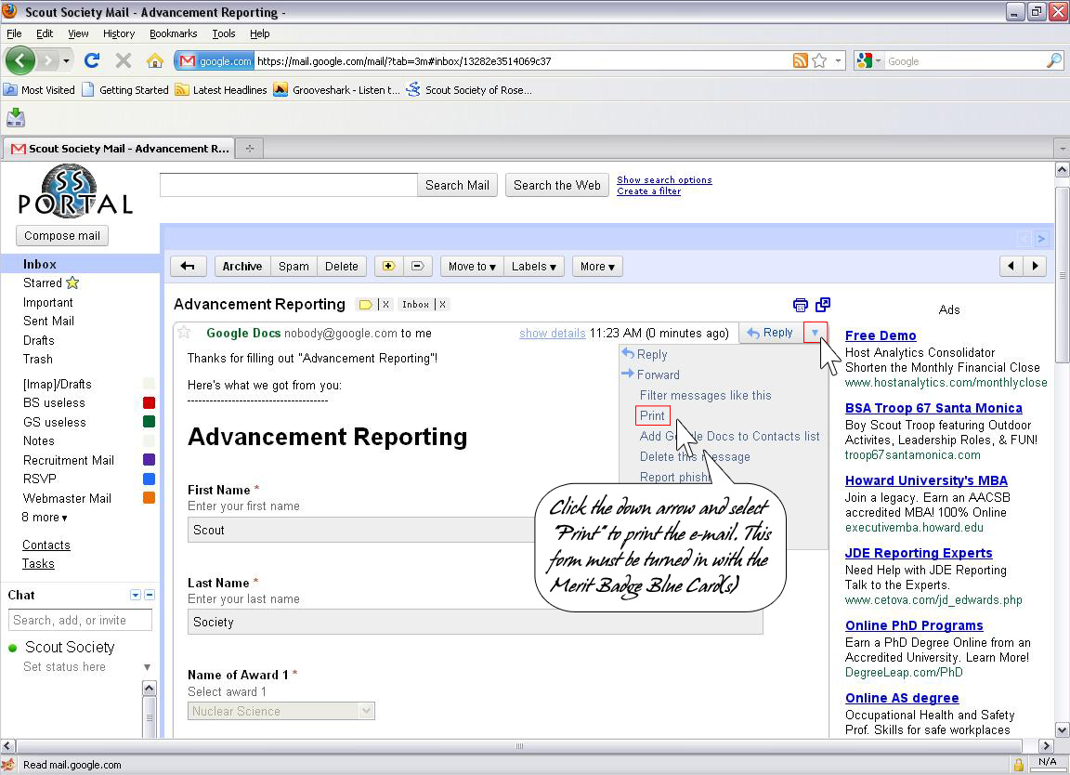Open the Recruitment Mail label

pyautogui.click(x=68, y=460)
